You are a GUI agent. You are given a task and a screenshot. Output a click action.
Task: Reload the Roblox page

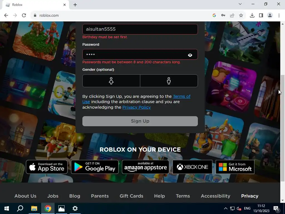click(x=24, y=16)
